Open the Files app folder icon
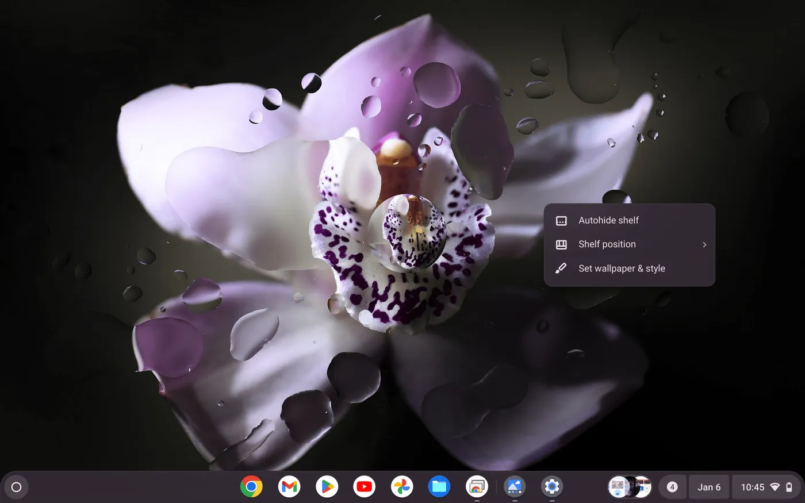 (x=439, y=487)
